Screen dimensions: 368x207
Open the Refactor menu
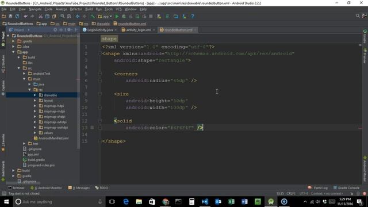(76, 9)
